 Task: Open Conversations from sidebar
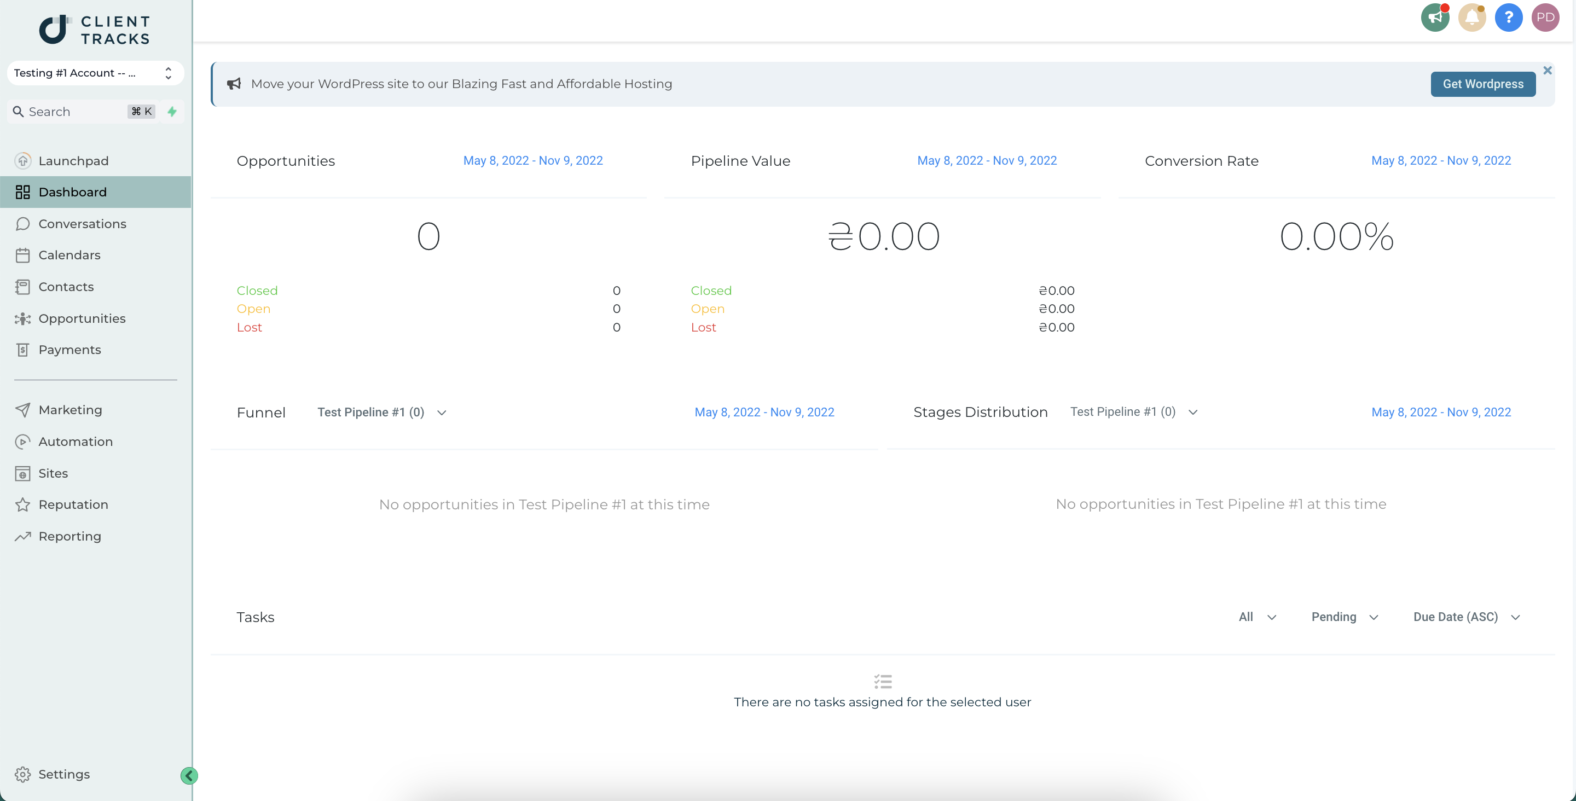[83, 223]
